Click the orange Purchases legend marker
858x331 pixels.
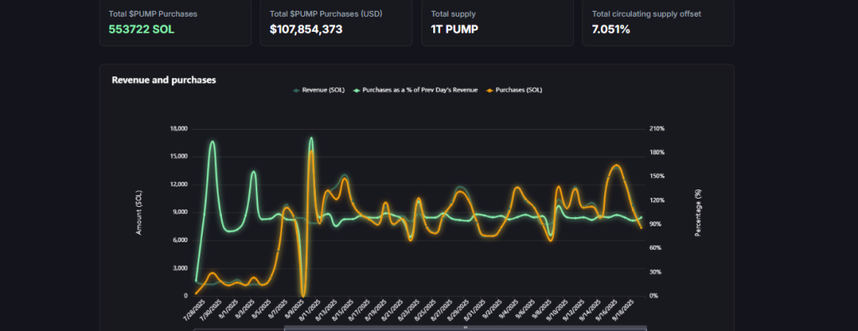489,90
